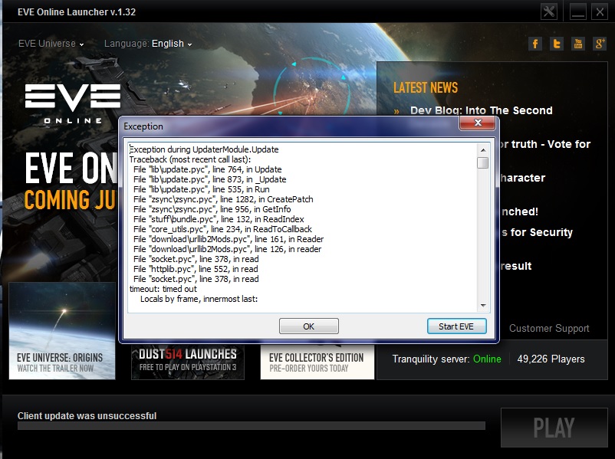Click the client update progress bar
Image resolution: width=615 pixels, height=459 pixels.
(x=251, y=426)
